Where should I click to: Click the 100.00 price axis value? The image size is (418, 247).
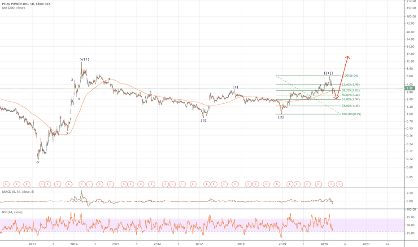(411, 17)
